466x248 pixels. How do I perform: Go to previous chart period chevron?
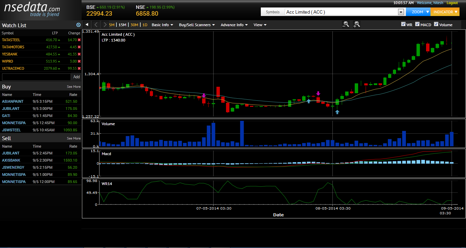point(96,24)
